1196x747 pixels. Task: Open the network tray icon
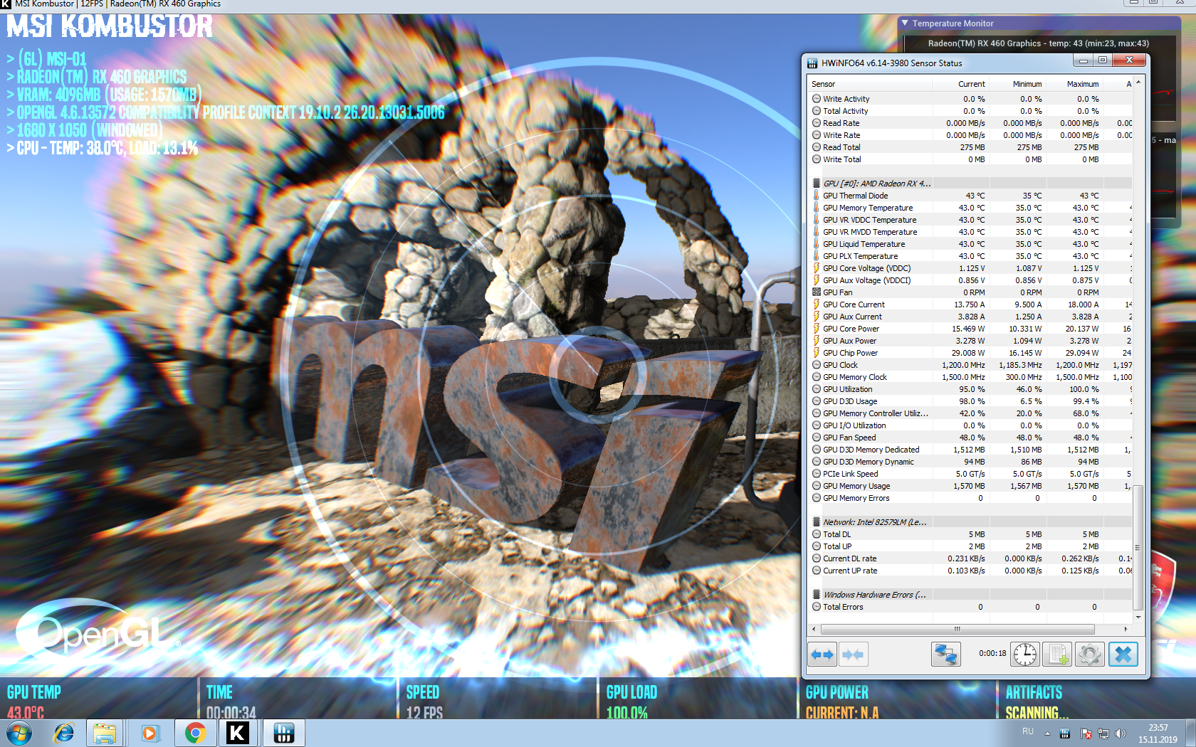point(1103,733)
